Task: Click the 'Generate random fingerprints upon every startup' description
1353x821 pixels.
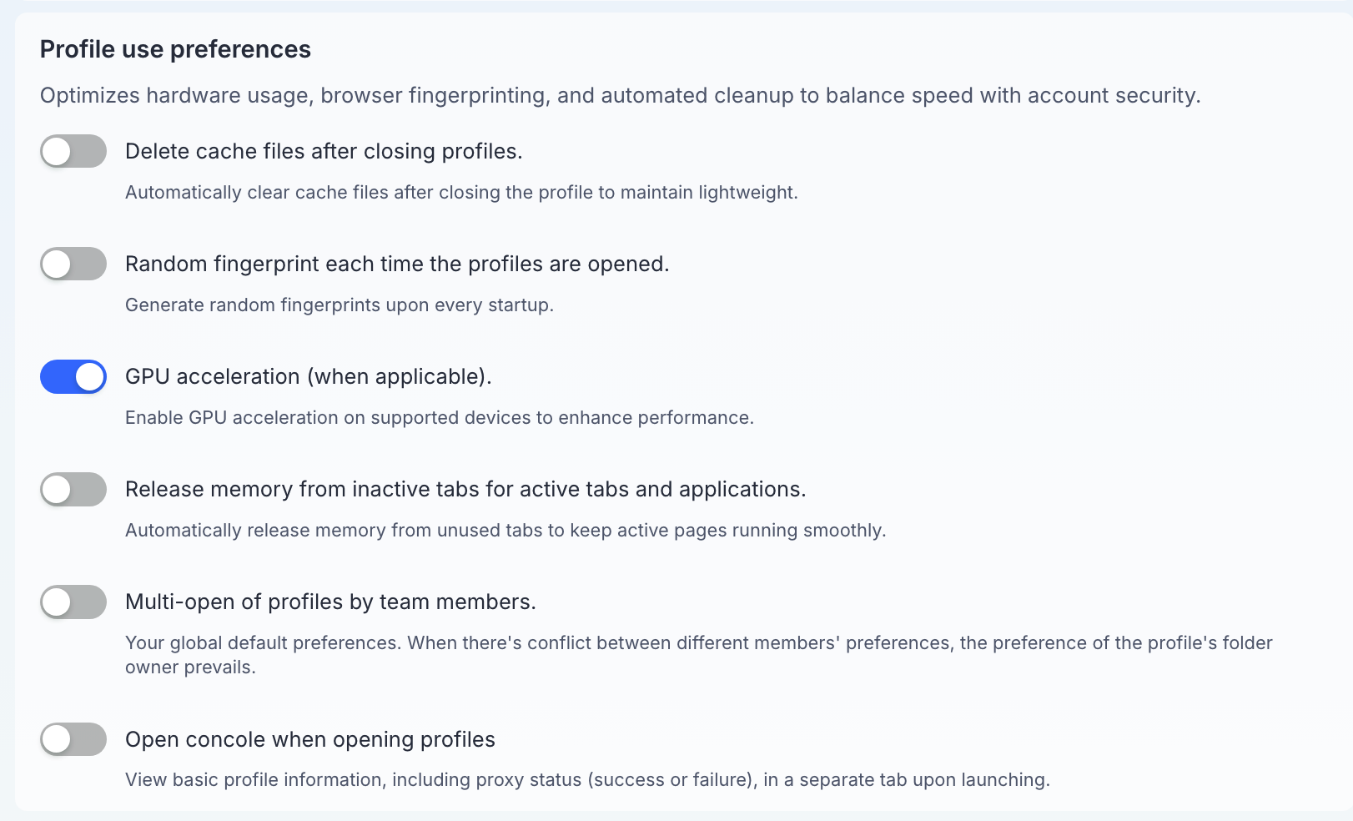Action: click(340, 305)
